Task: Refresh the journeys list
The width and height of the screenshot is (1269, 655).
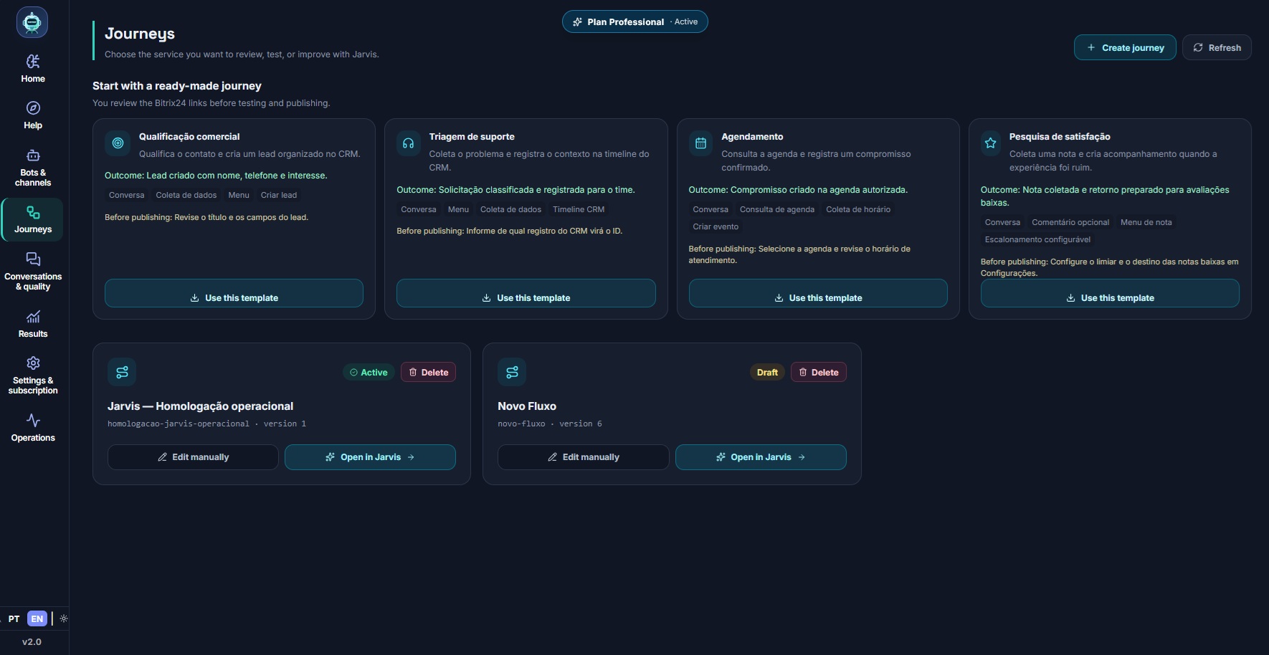Action: click(1217, 47)
